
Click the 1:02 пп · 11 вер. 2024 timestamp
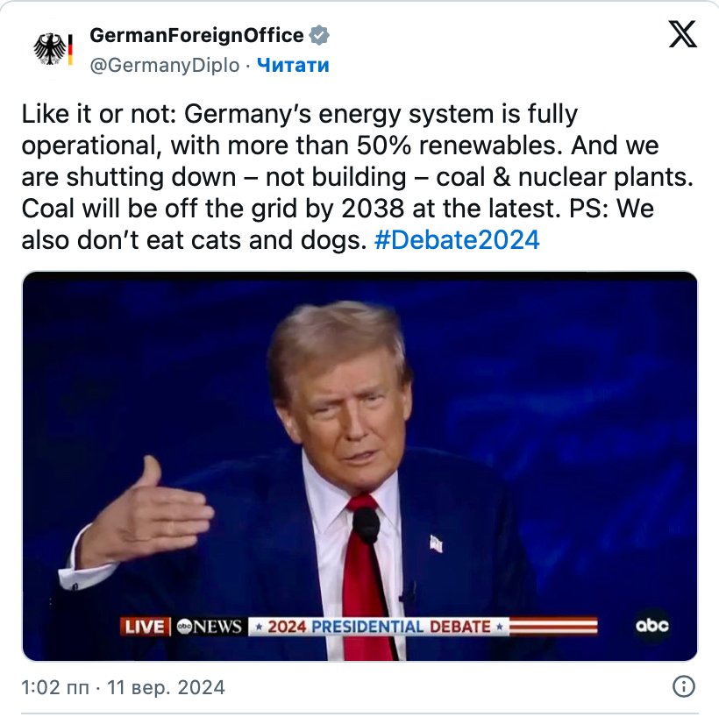point(123,687)
